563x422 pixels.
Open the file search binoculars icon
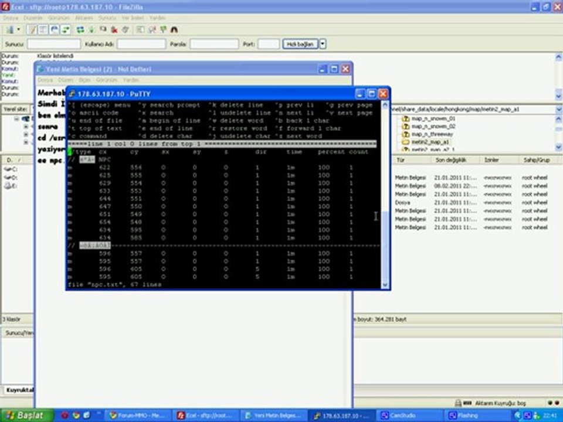tap(174, 30)
